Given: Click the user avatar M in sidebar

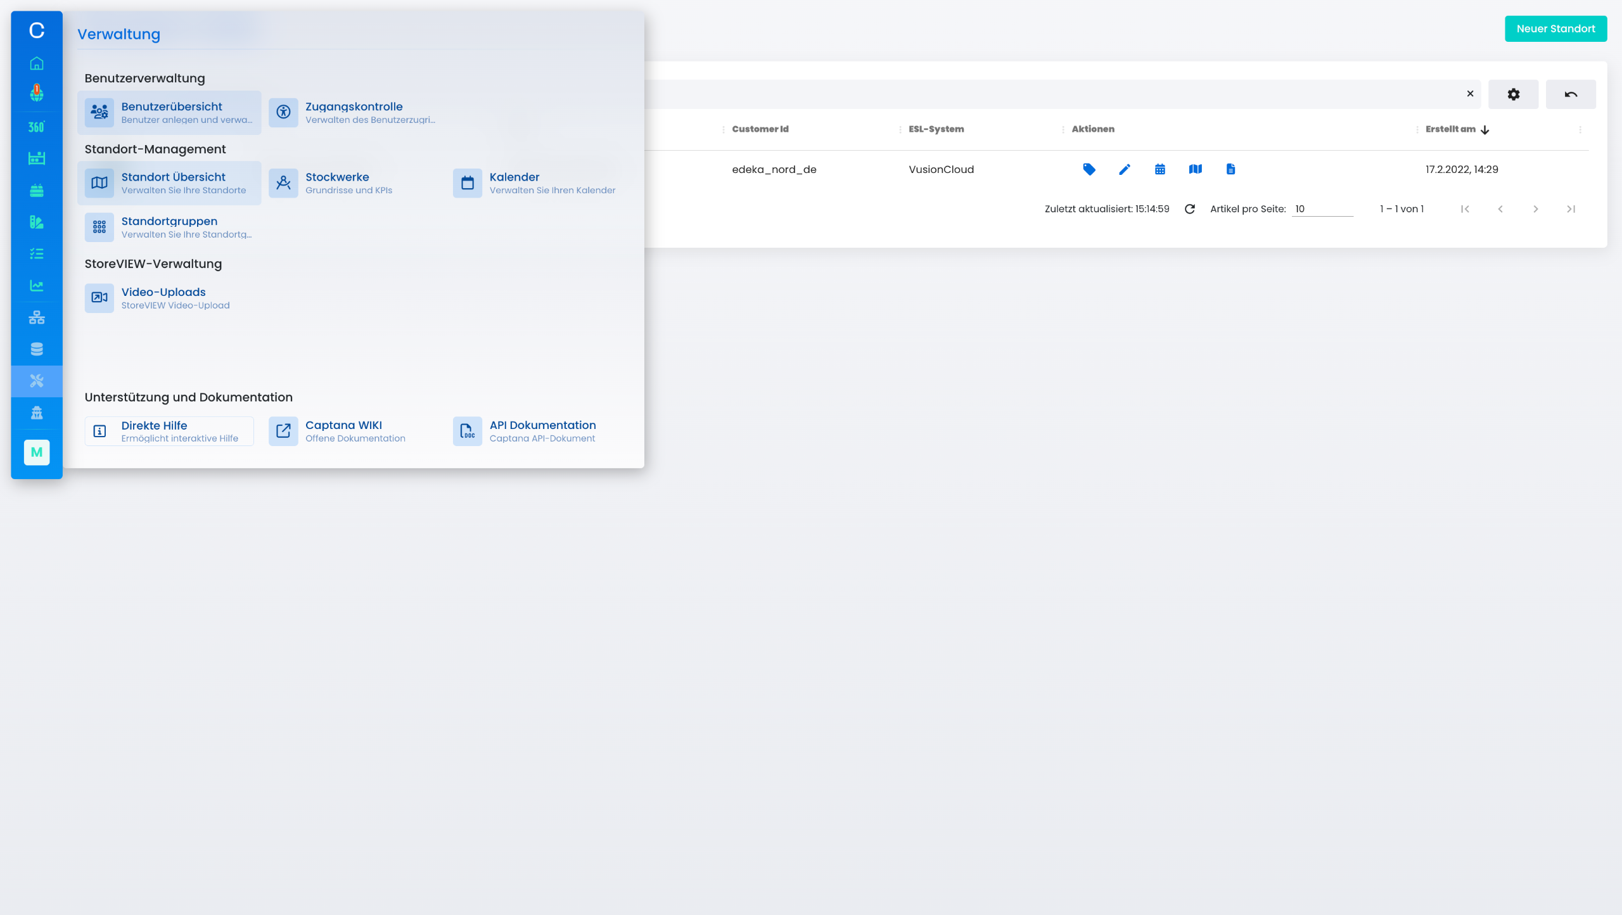Looking at the screenshot, I should click(x=37, y=452).
